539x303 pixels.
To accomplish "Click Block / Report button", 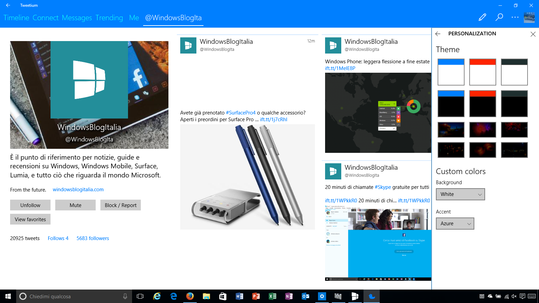I will coord(121,205).
